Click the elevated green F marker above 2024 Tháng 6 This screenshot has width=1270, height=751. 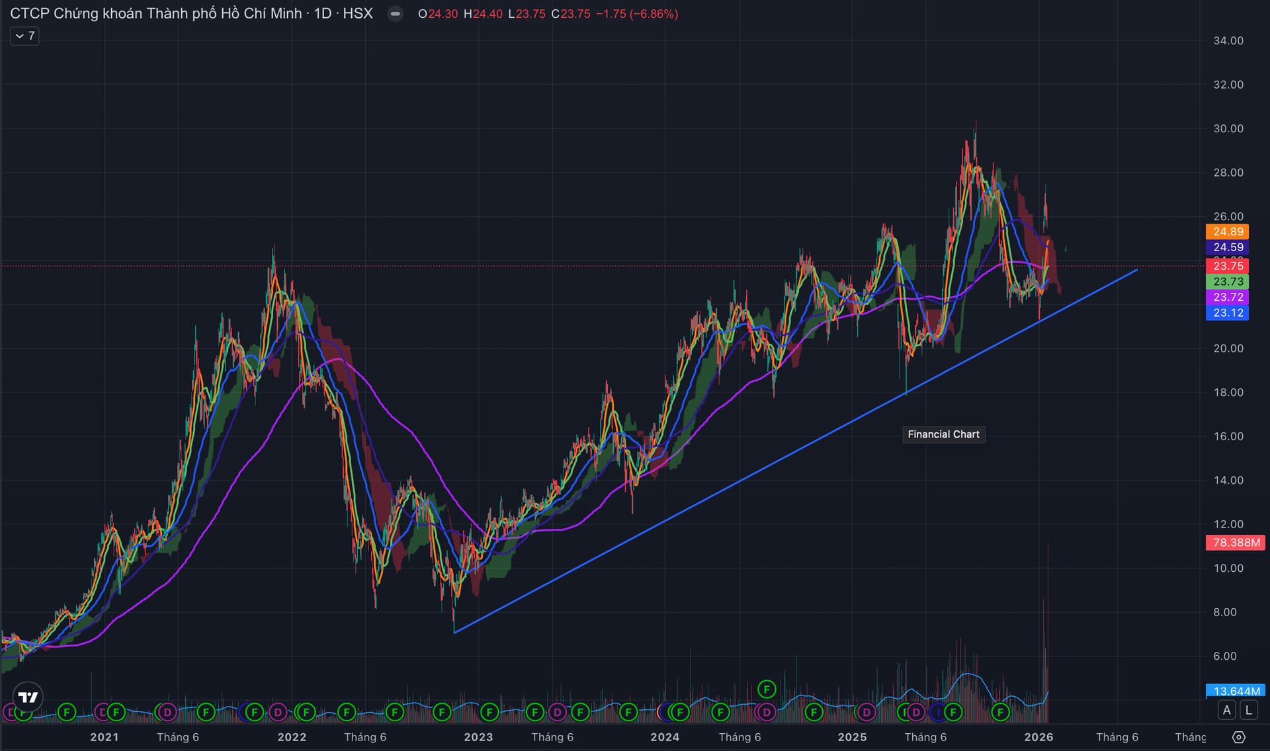[766, 690]
